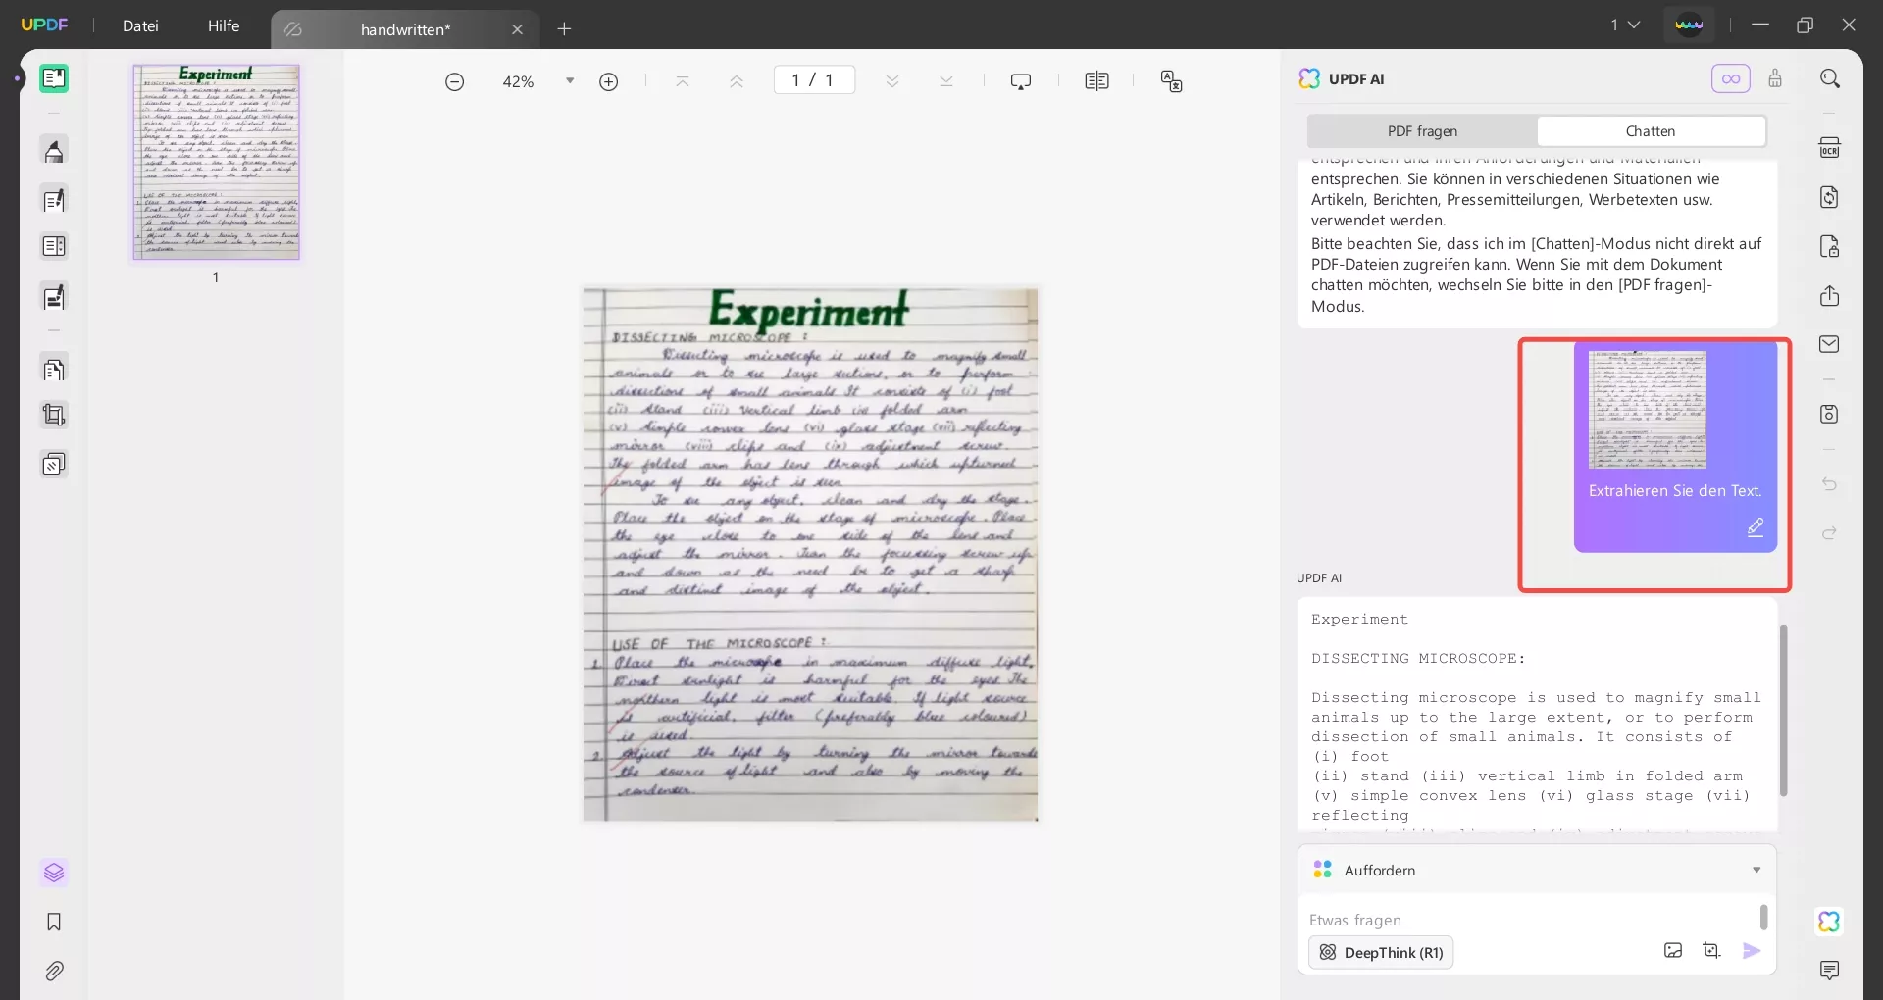This screenshot has height=1000, width=1883.
Task: Start slideshow presentation mode
Action: tap(1021, 81)
